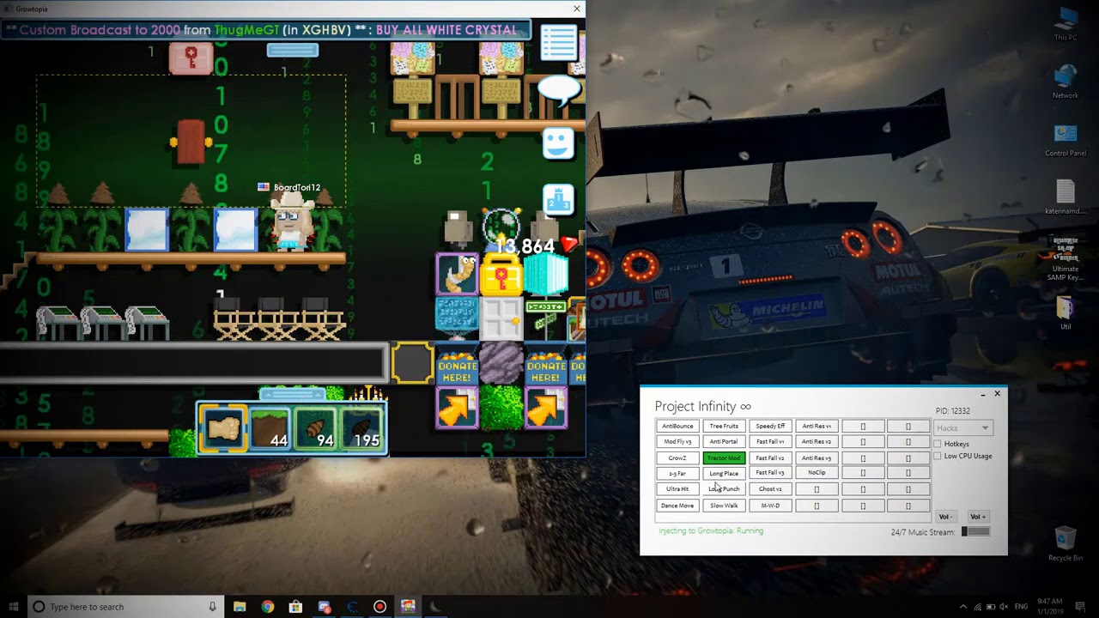Enable the Hotkeys checkbox
Screen dimensions: 1099x618
(x=938, y=444)
